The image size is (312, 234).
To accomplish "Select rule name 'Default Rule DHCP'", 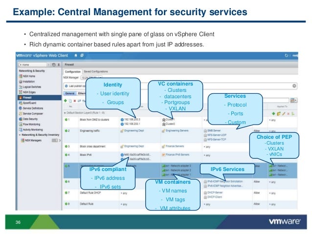I will 90,193.
